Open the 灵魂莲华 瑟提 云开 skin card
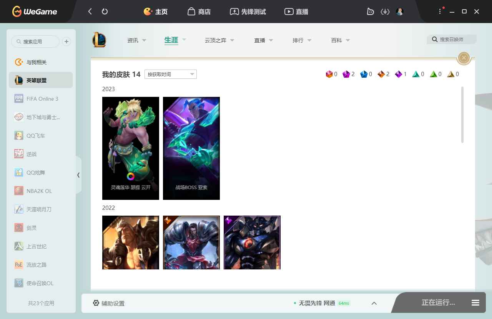This screenshot has height=319, width=492. coord(131,148)
